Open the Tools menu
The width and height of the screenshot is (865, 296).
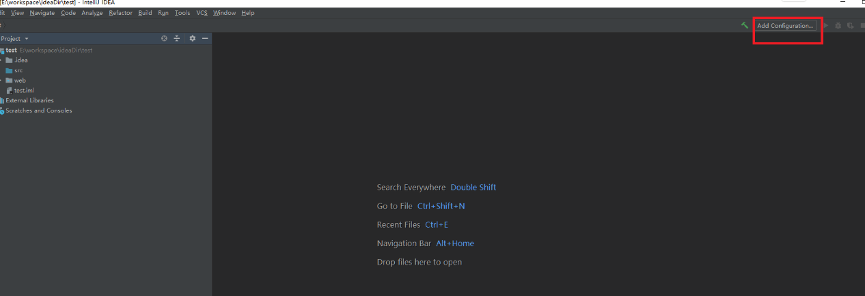pyautogui.click(x=182, y=13)
